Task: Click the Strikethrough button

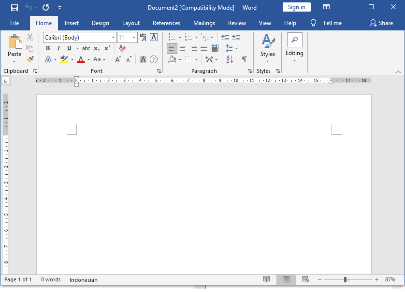Action: (x=86, y=48)
